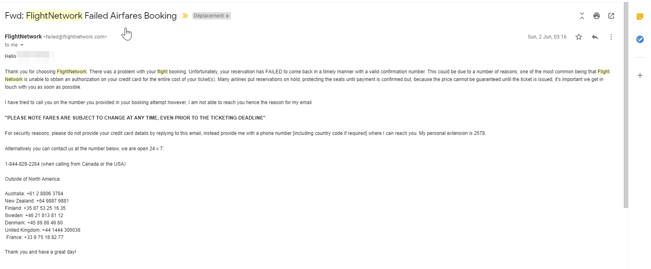Click sender name FlightNetwork

point(23,36)
